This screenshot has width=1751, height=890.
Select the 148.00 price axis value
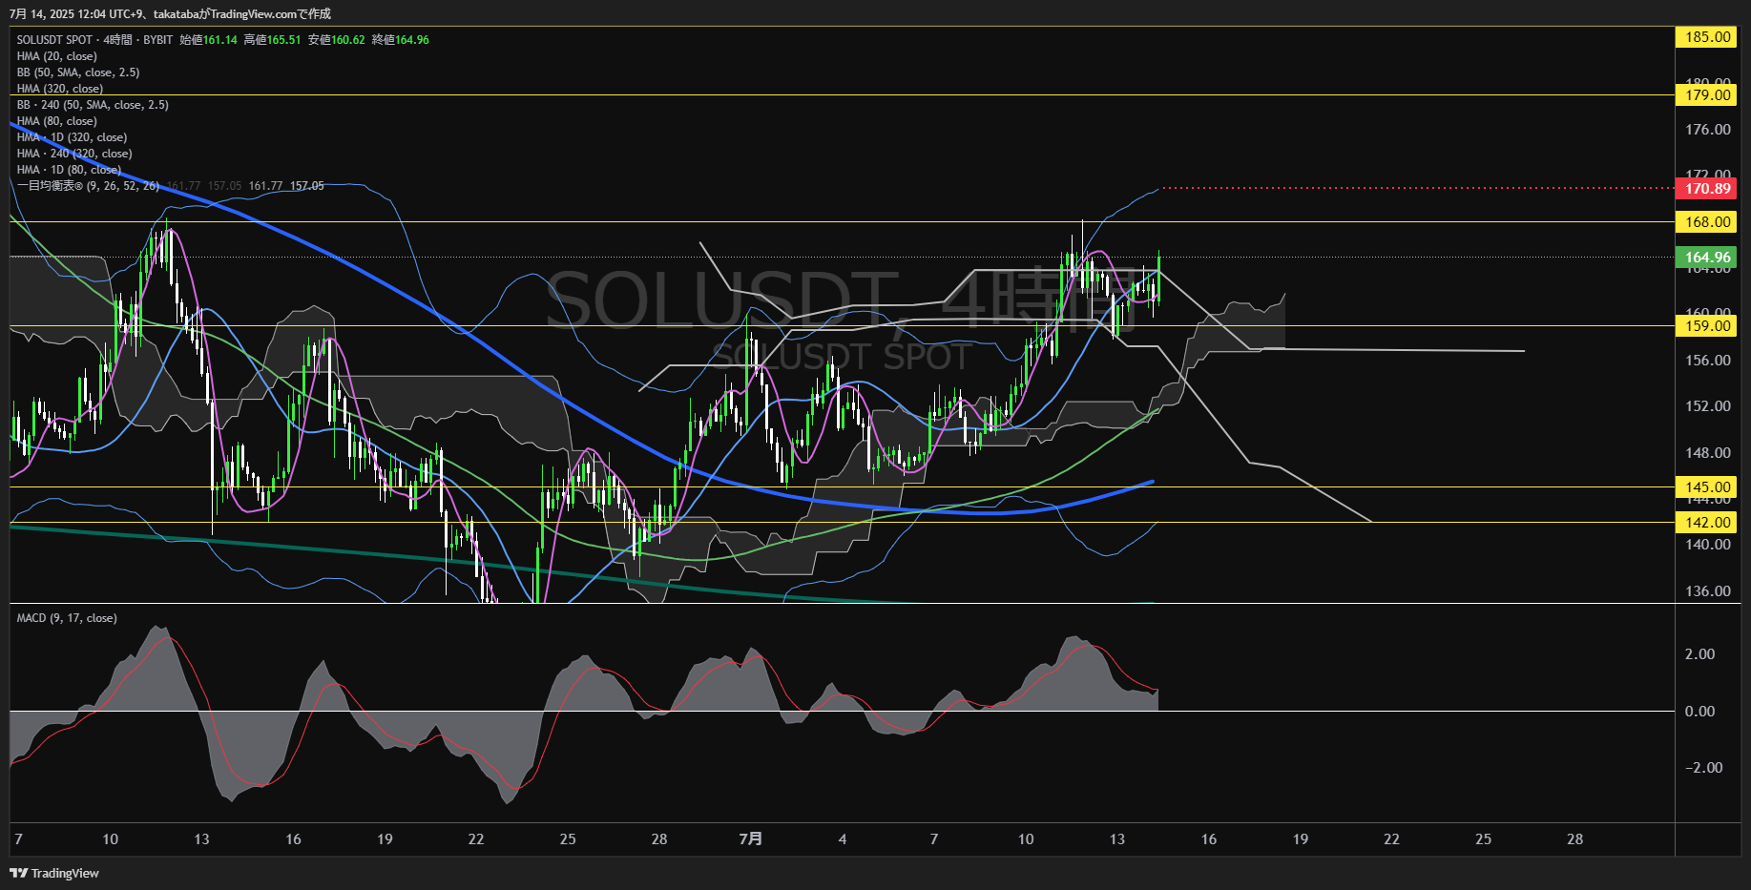(1707, 453)
